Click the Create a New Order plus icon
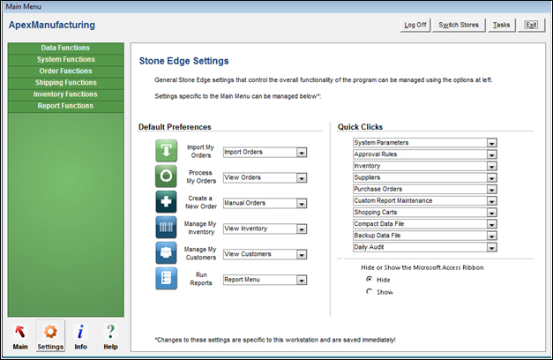 coord(166,201)
